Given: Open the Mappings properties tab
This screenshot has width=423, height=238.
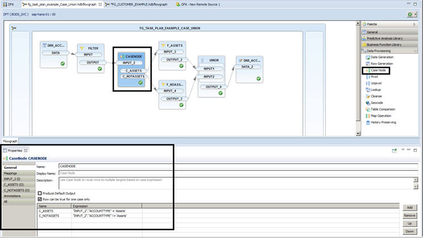Looking at the screenshot, I should coord(11,173).
